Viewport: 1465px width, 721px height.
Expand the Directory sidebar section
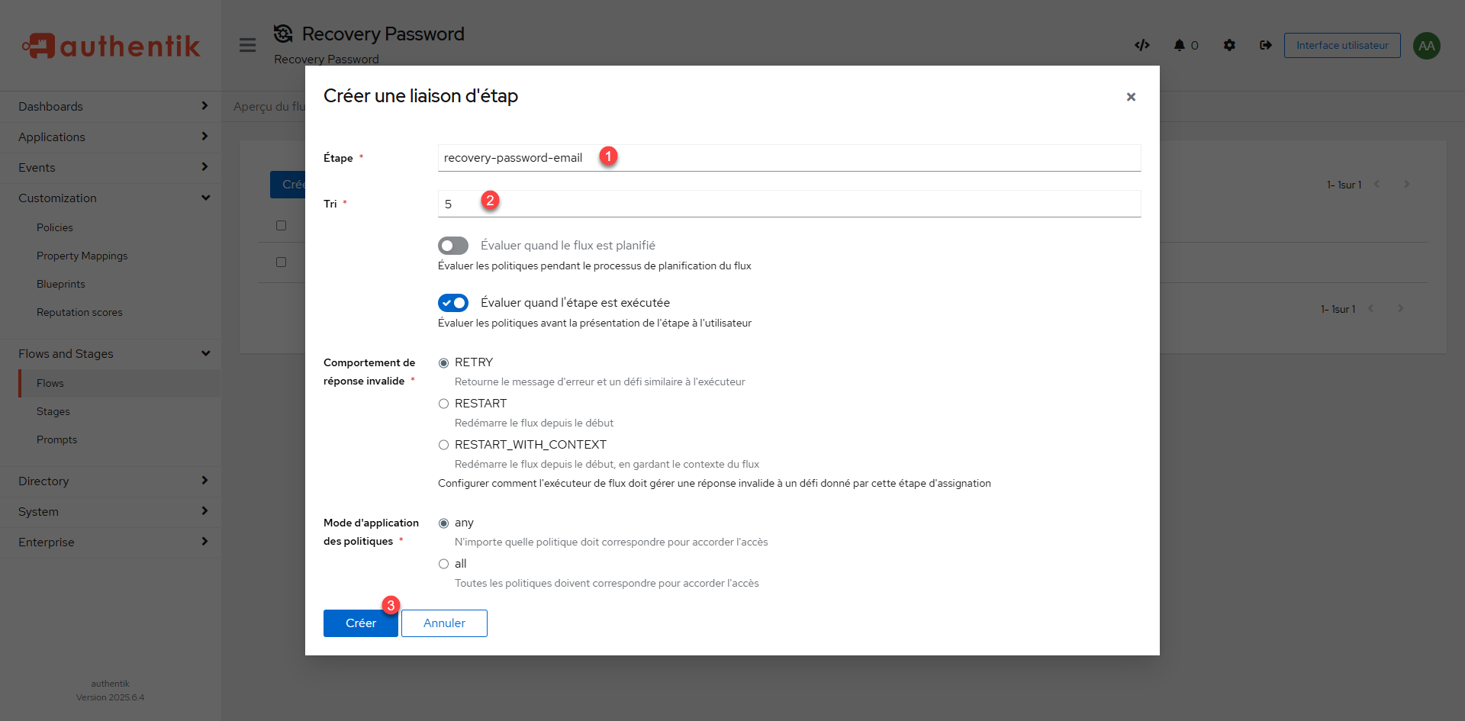[x=111, y=481]
